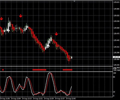The height and width of the screenshot is (100, 120).
Task: Click the 129.615 price scale label
Action: pyautogui.click(x=116, y=2)
